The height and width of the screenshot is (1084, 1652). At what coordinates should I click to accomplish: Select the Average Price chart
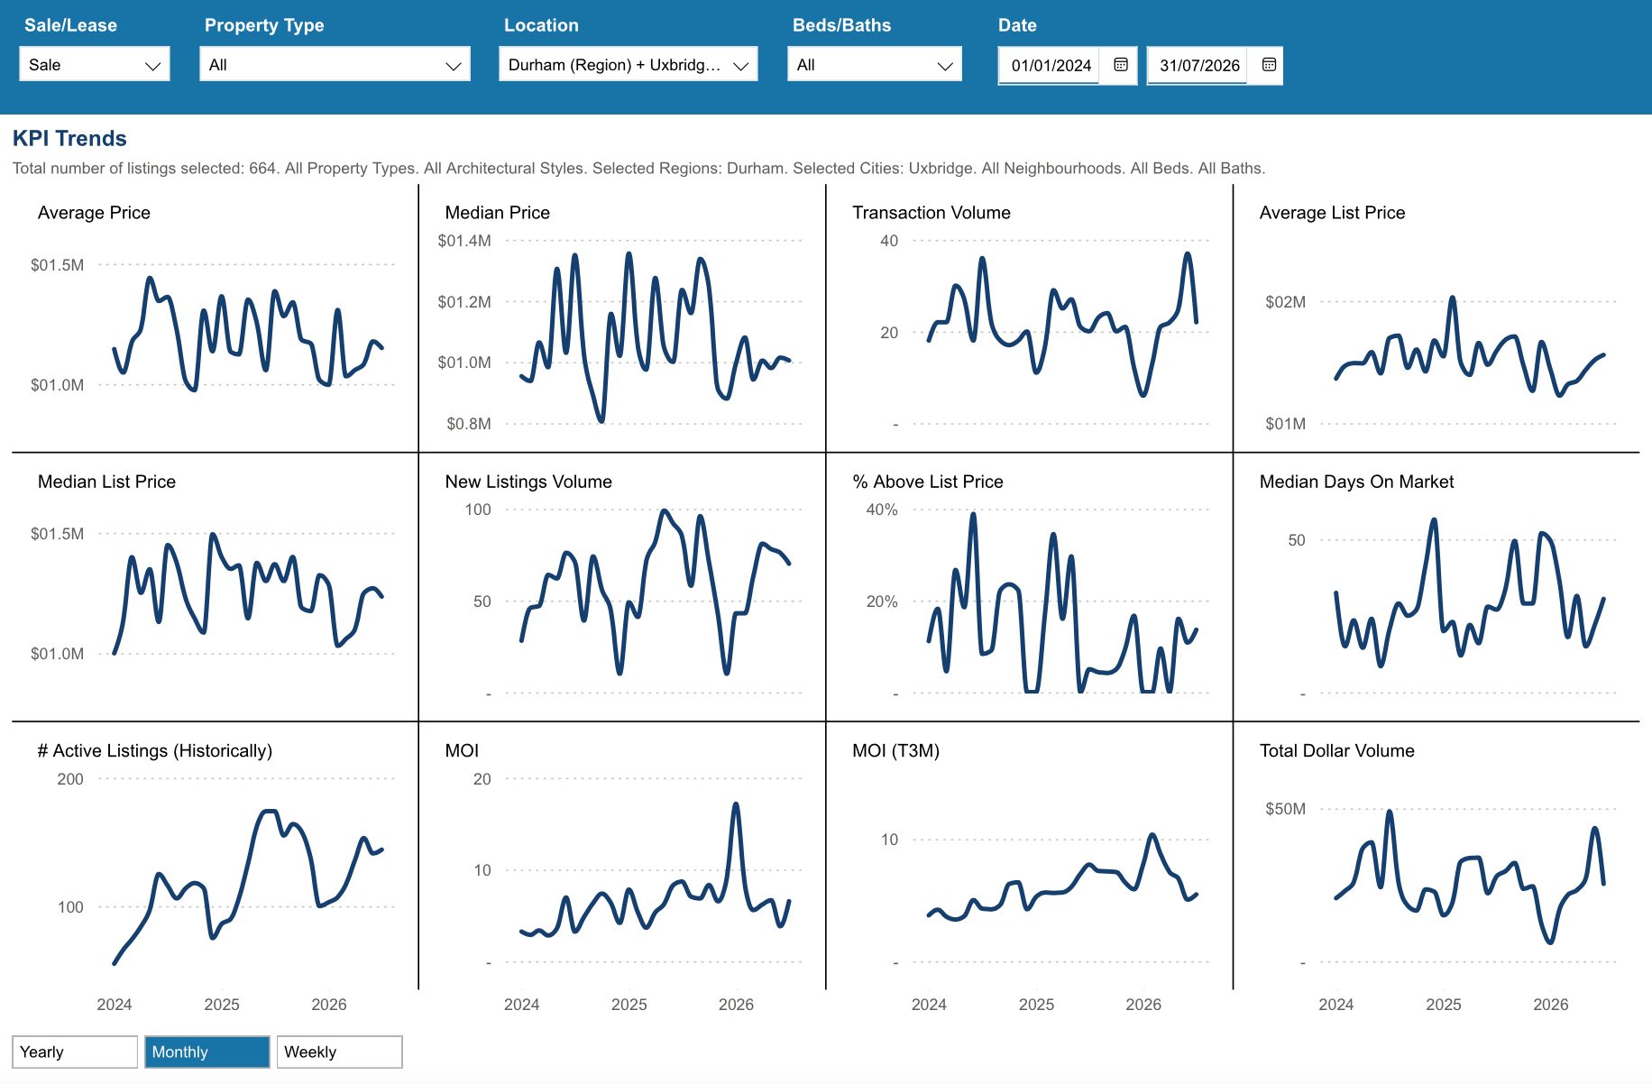tap(215, 318)
